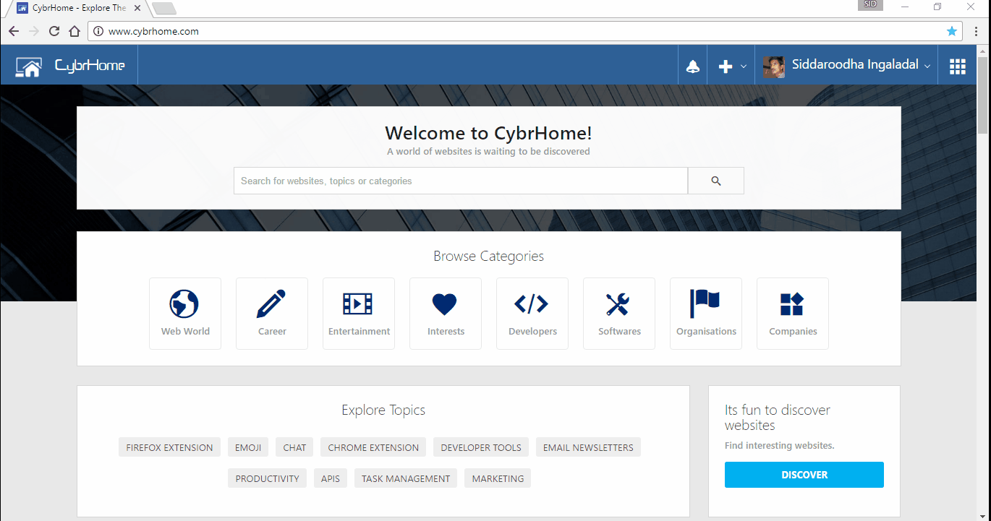Screen dimensions: 991x521
Task: Click the plus add icon
Action: [725, 66]
